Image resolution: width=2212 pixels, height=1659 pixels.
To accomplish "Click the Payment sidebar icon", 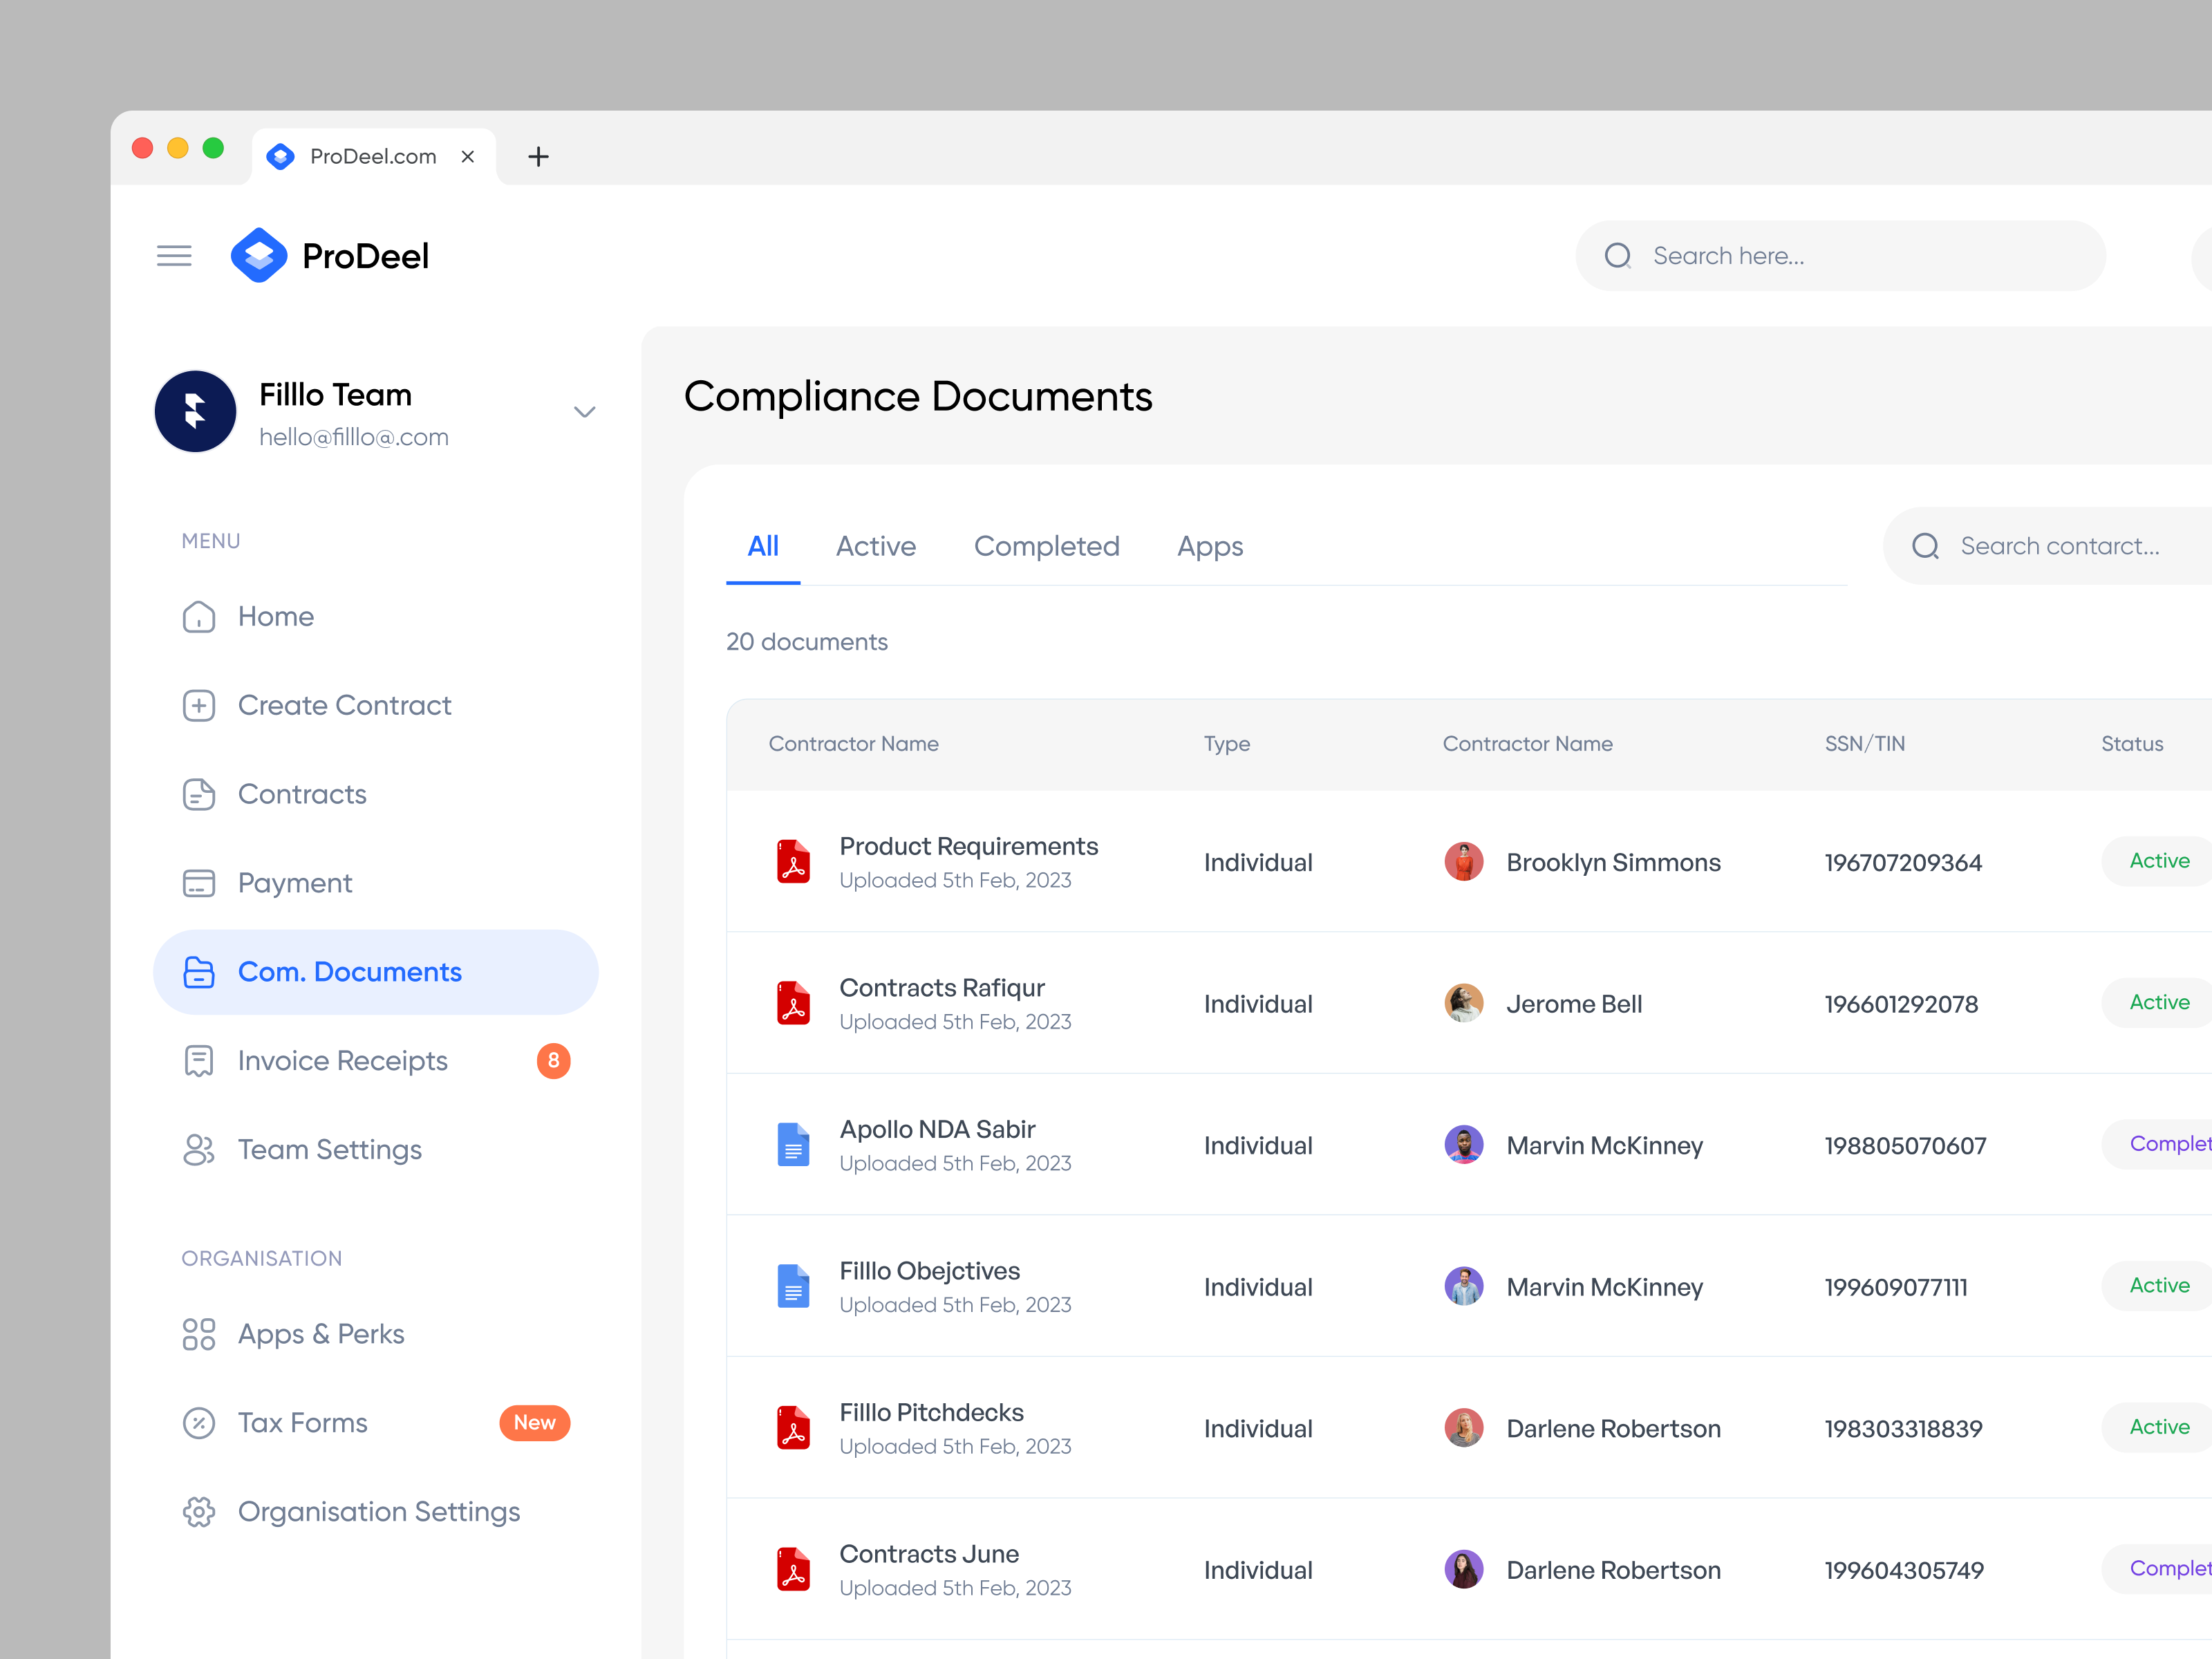I will (199, 883).
